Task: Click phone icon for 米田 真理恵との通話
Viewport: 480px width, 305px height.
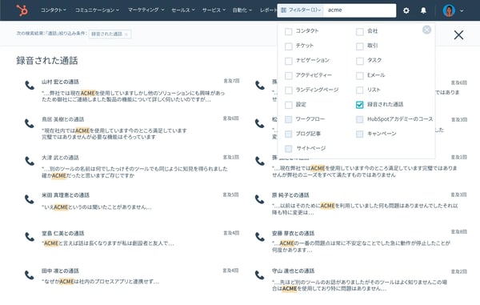Action: (30, 199)
